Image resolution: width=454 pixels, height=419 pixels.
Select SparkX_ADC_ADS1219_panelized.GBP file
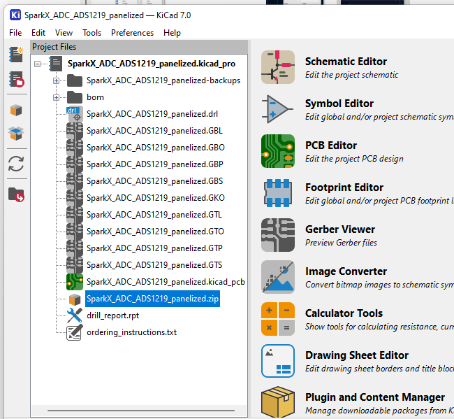pos(155,164)
